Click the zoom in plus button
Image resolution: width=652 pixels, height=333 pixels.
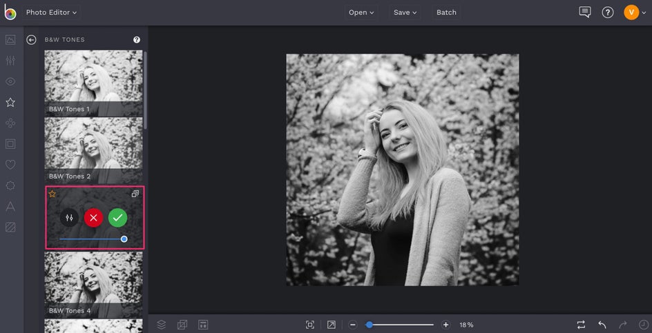[x=445, y=325]
